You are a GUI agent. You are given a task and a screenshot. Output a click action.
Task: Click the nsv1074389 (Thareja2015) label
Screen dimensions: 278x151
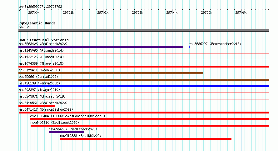pos(41,63)
